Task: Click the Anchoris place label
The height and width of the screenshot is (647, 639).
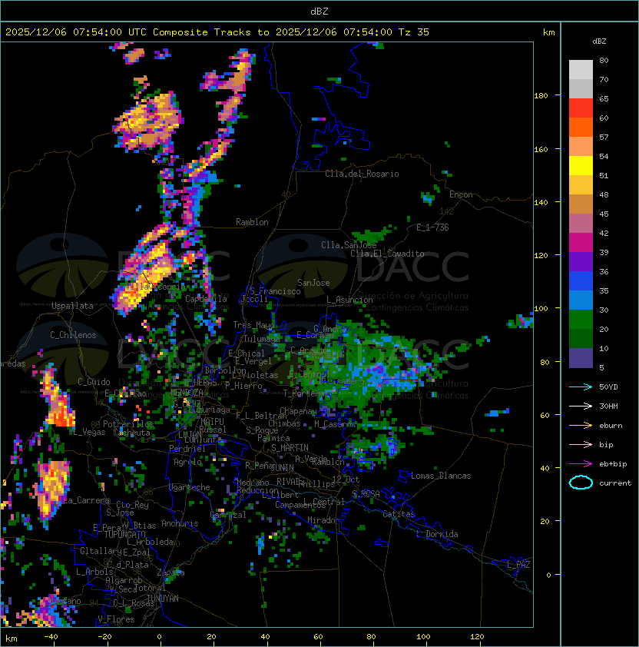Action: (180, 523)
